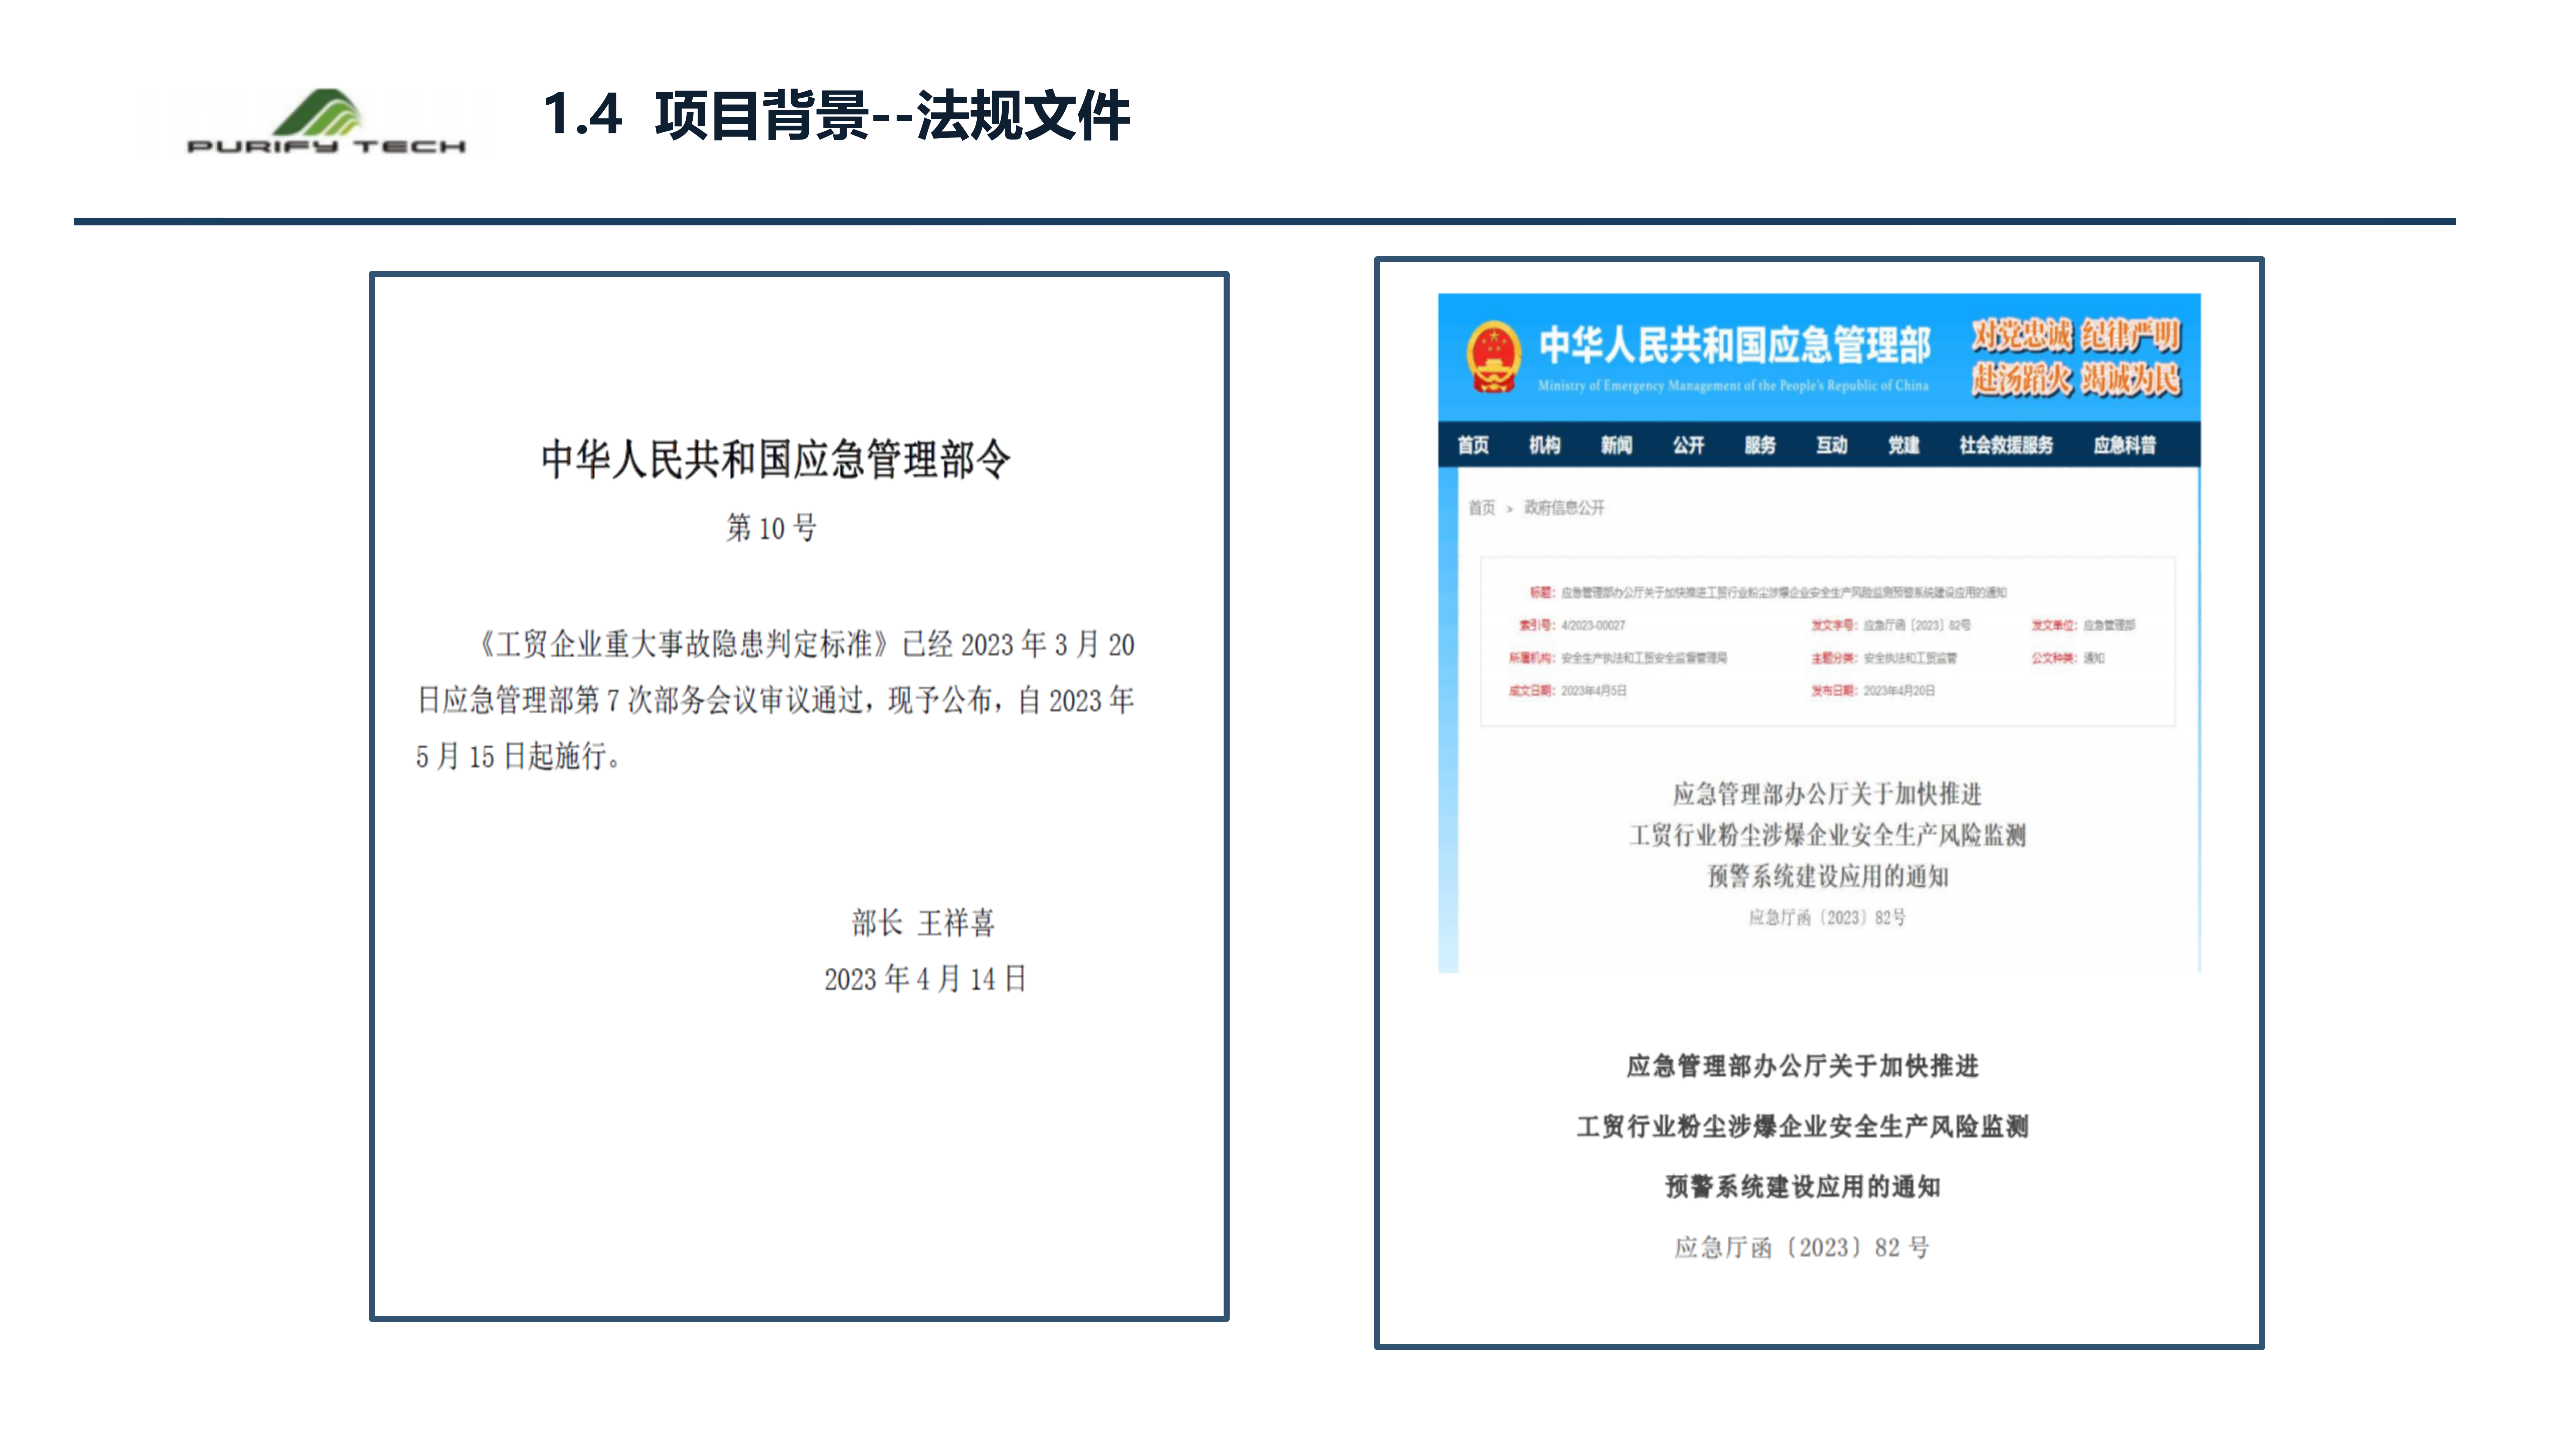The height and width of the screenshot is (1449, 2576).
Task: Click the date 2023 年 4 月 14 日
Action: pos(926,979)
